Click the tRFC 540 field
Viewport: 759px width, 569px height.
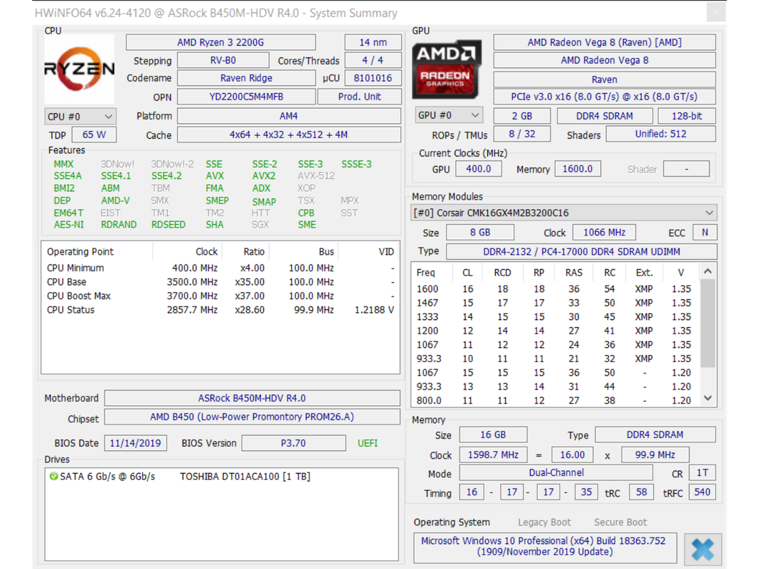[702, 492]
